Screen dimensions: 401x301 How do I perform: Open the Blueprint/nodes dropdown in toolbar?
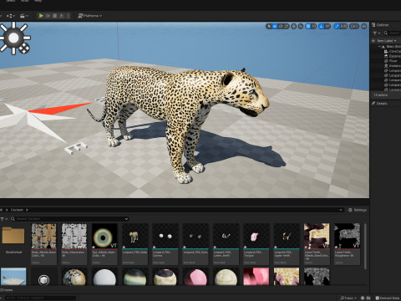[11, 16]
